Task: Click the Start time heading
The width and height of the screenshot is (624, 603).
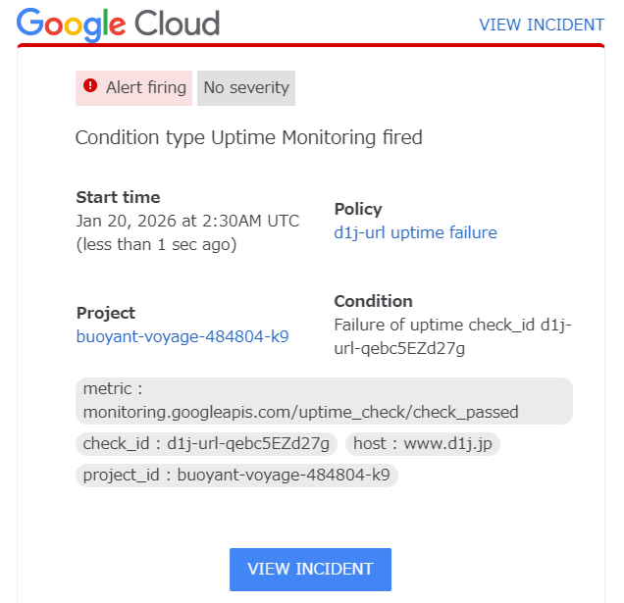Action: pyautogui.click(x=118, y=197)
